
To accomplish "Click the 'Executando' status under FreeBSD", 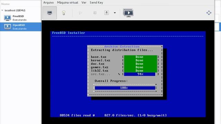I will click(19, 20).
